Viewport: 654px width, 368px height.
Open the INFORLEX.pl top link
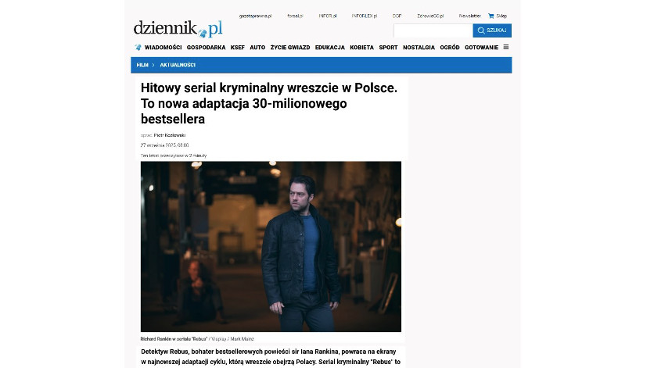coord(364,16)
